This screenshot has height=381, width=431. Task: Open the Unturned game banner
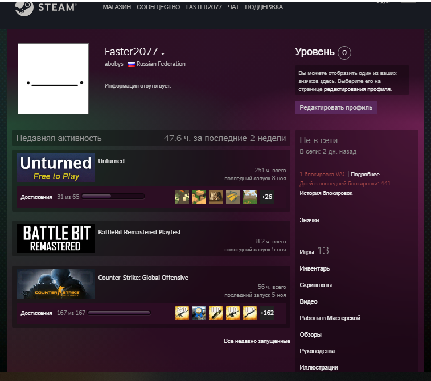tap(56, 167)
